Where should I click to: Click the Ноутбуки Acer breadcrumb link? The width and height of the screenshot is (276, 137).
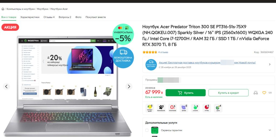coord(59,9)
